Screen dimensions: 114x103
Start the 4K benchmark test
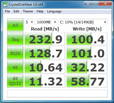click(15, 67)
